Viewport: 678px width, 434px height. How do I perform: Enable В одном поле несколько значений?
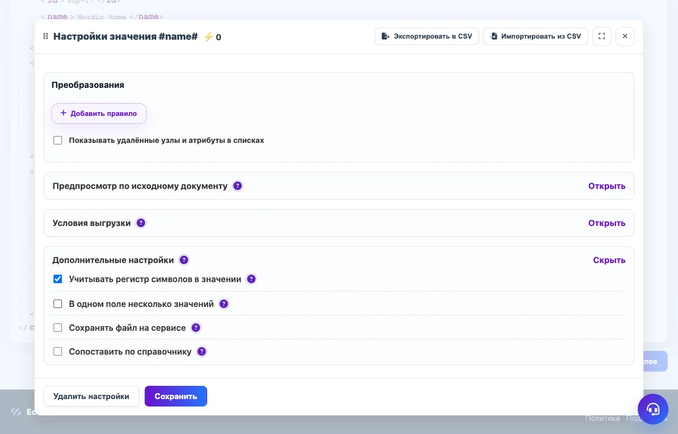pos(58,304)
